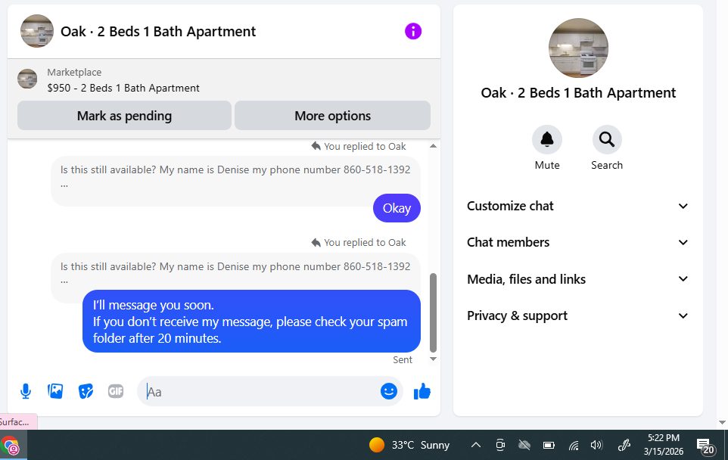The width and height of the screenshot is (728, 460).
Task: Open Wi-Fi network settings
Action: tap(574, 445)
